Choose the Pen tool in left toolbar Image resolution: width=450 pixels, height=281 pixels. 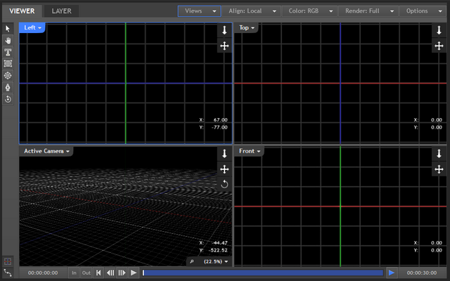click(8, 87)
